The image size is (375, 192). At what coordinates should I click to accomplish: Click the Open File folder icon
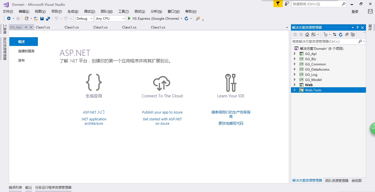(36, 19)
